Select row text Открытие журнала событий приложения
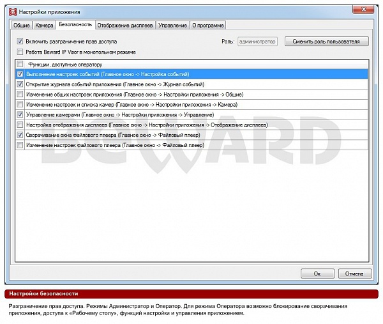Screen dimensions: 383x324 [x=115, y=84]
